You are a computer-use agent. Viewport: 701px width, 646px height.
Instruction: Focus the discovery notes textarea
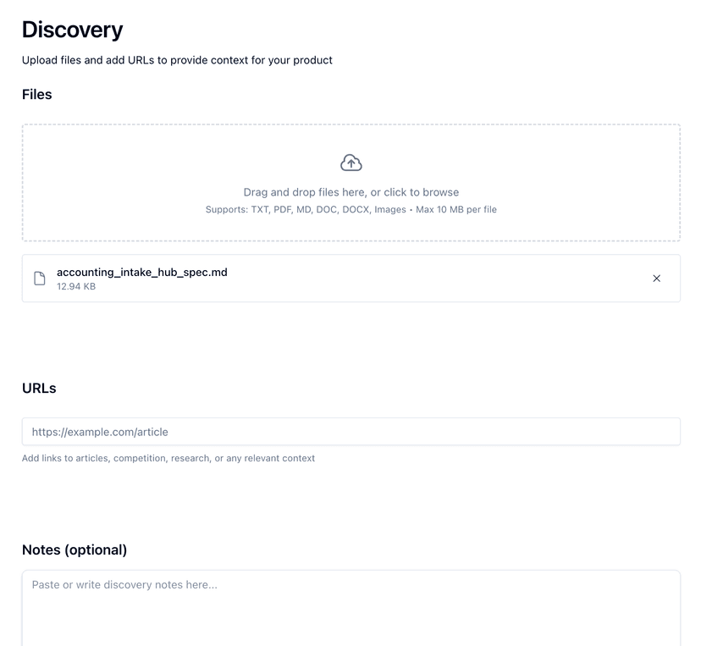(350, 601)
